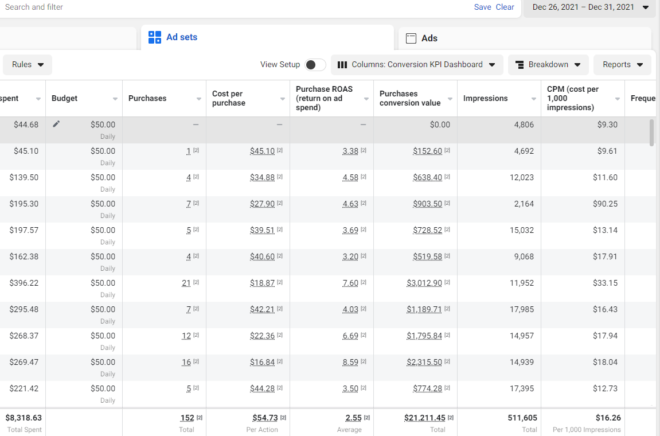Select total spent $8,318.63
Image resolution: width=660 pixels, height=436 pixels.
pyautogui.click(x=24, y=418)
